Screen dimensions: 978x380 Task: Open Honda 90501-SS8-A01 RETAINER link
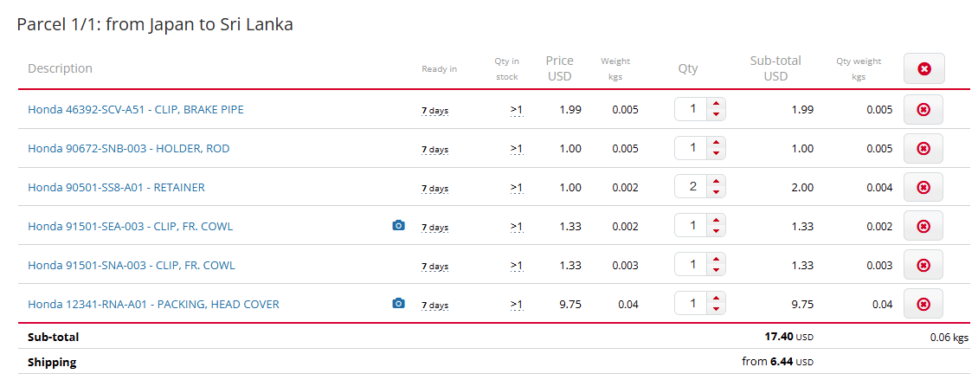click(116, 187)
